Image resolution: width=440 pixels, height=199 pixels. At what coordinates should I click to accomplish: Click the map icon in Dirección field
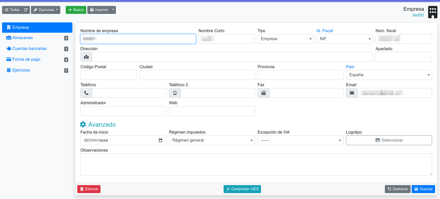tap(86, 57)
